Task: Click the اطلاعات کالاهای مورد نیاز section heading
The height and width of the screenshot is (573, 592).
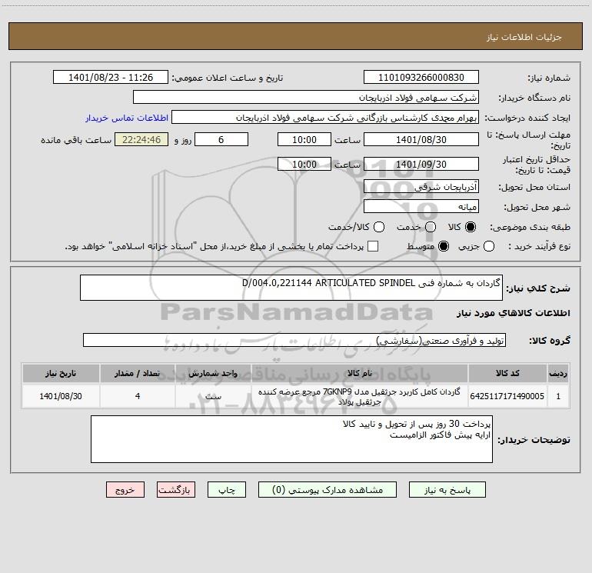Action: [x=514, y=313]
